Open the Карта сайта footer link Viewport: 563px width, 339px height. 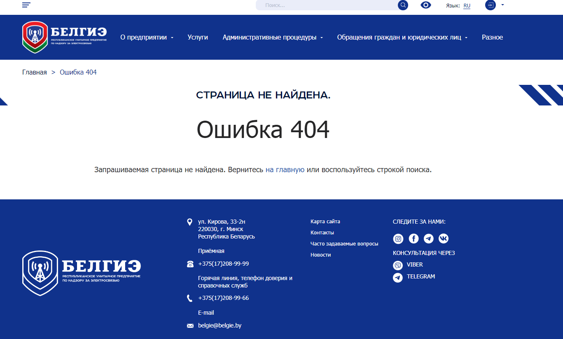[325, 222]
